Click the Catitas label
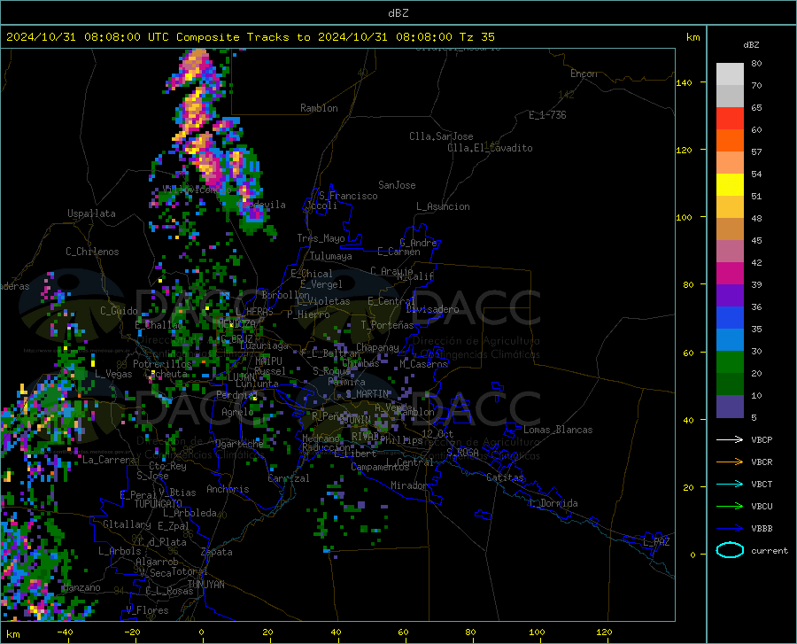Viewport: 797px width, 644px height. (506, 477)
